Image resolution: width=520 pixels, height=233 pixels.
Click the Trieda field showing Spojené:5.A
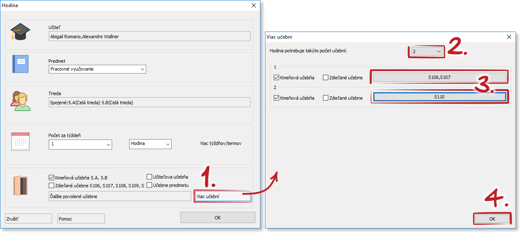[x=149, y=102]
